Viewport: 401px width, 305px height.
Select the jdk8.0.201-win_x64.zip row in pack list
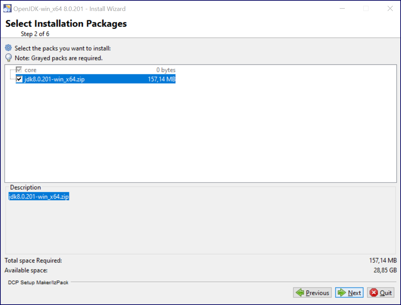pyautogui.click(x=96, y=79)
